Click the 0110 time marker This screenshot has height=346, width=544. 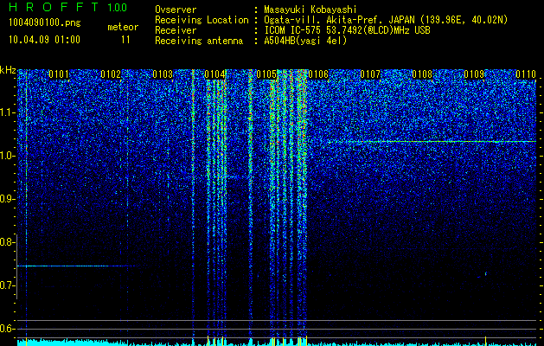click(526, 74)
